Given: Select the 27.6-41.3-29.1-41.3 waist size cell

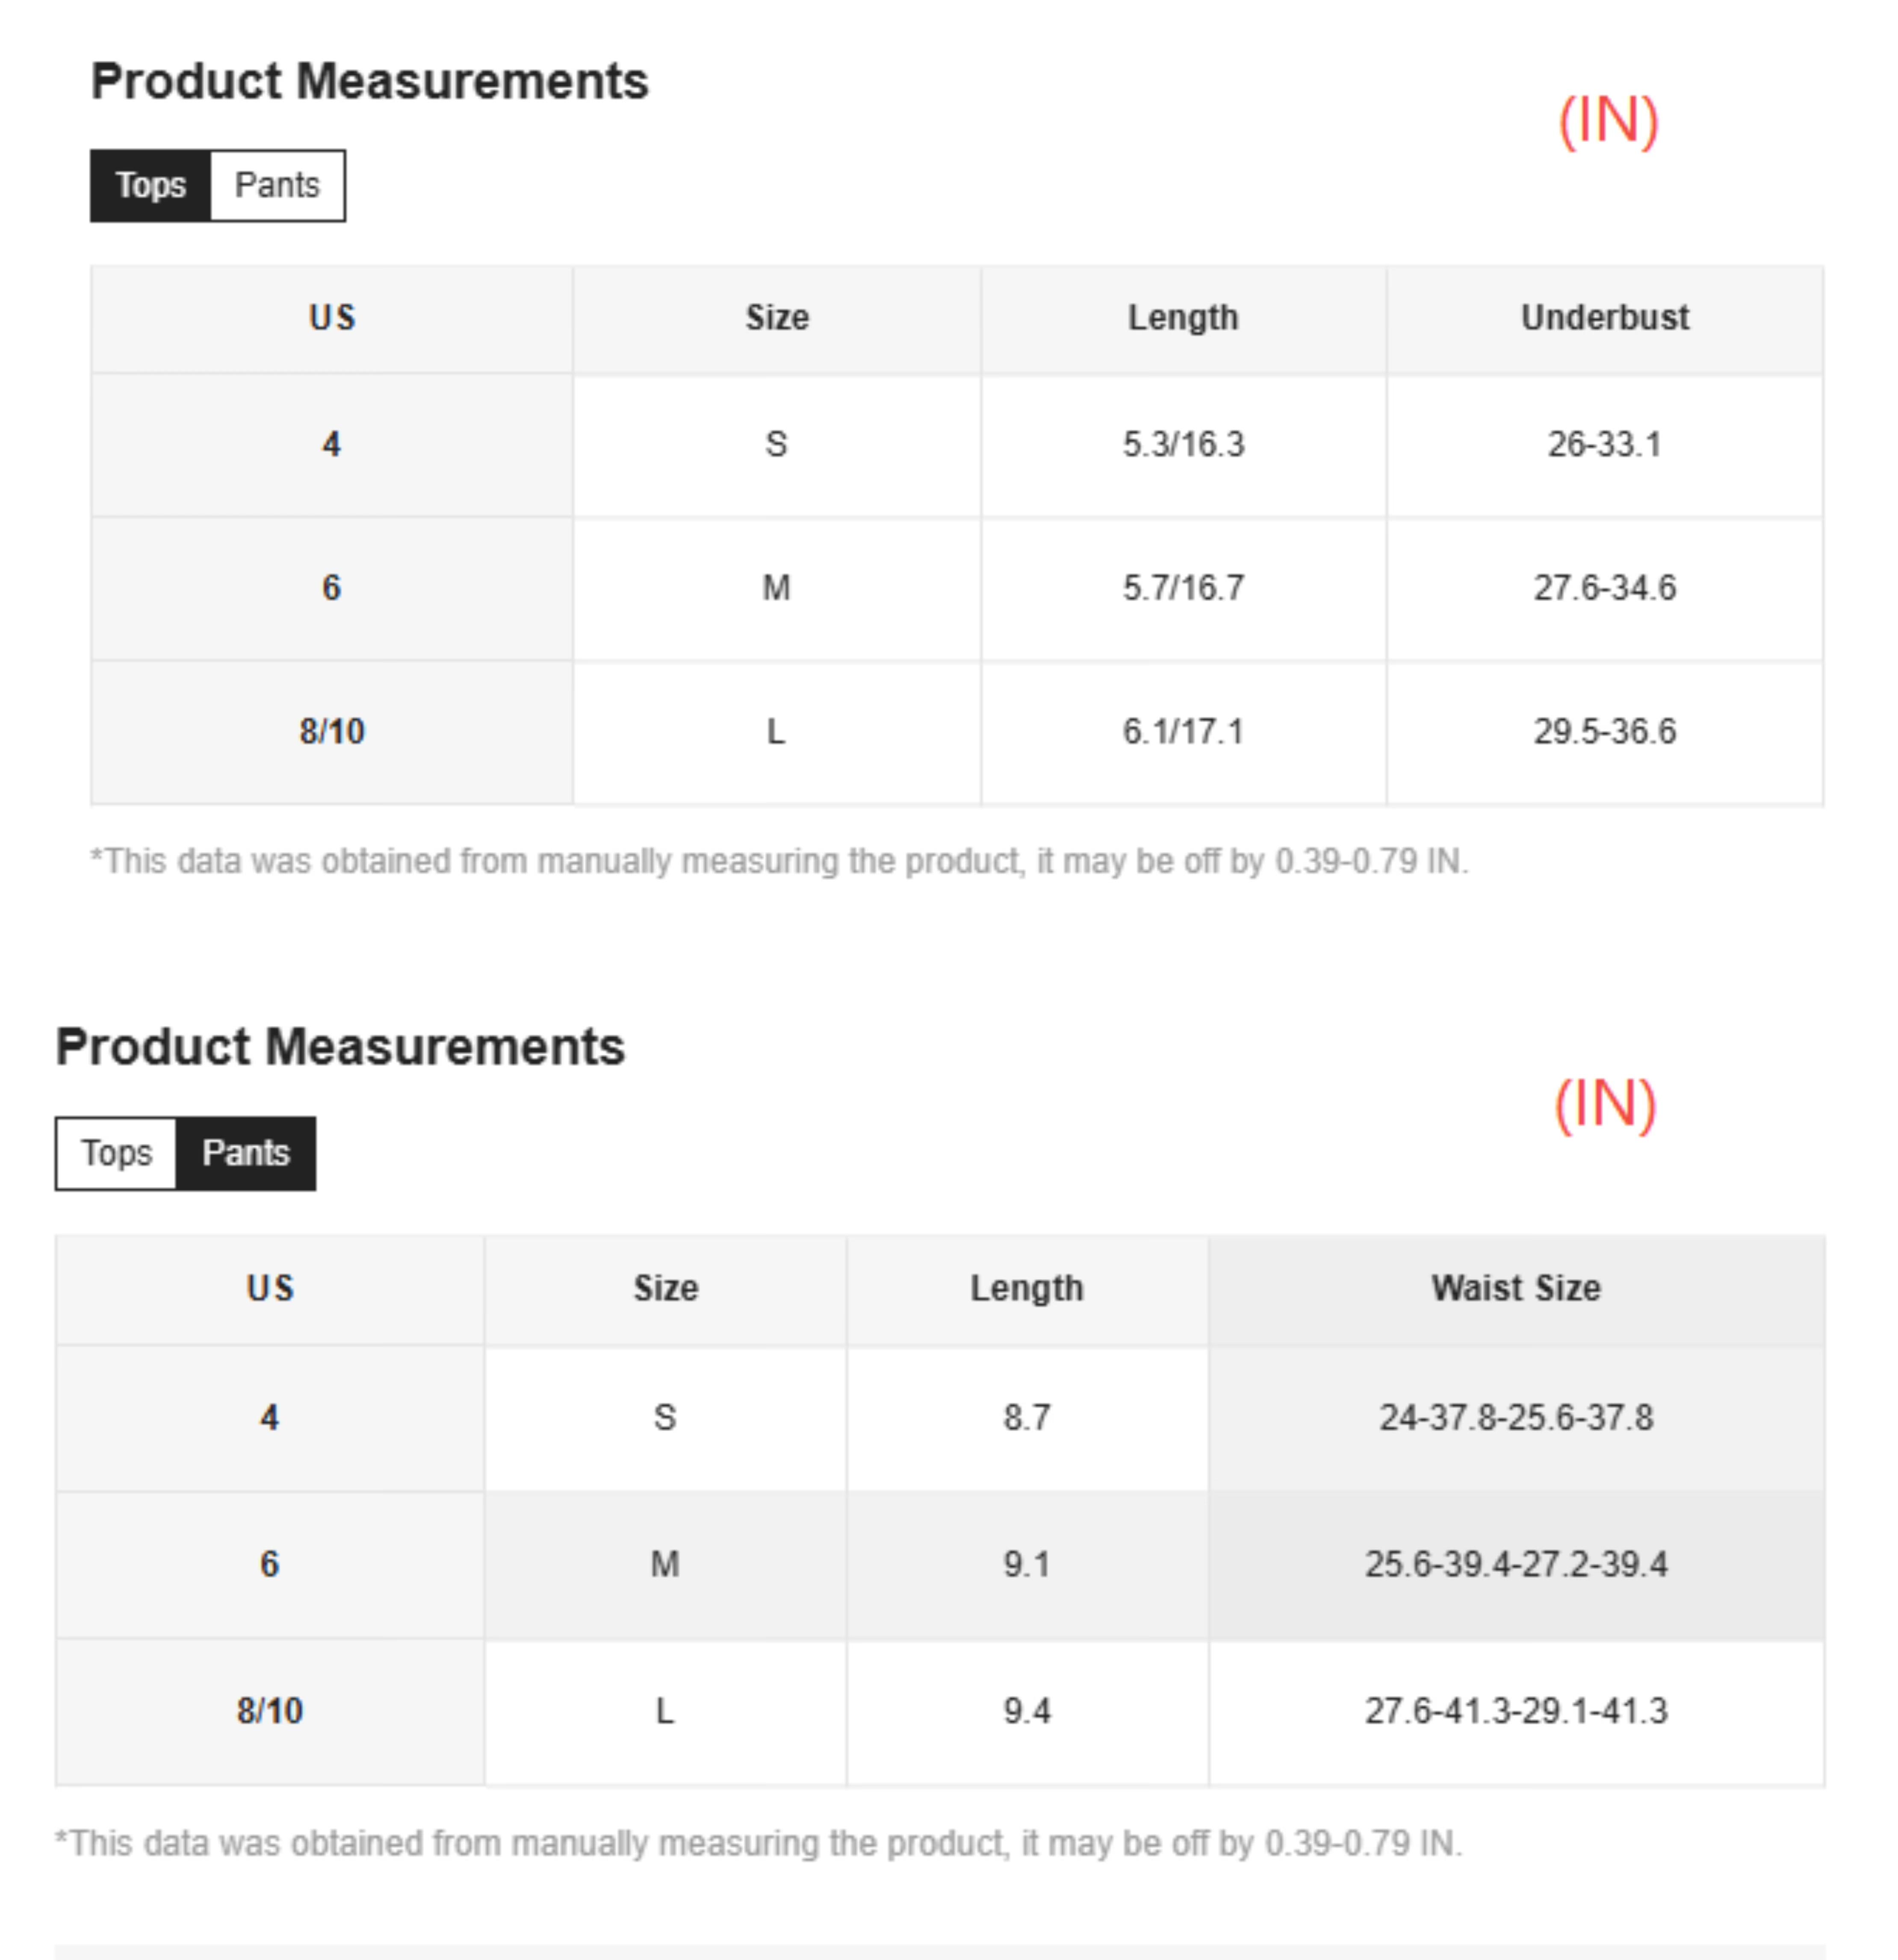Looking at the screenshot, I should [x=1515, y=1711].
